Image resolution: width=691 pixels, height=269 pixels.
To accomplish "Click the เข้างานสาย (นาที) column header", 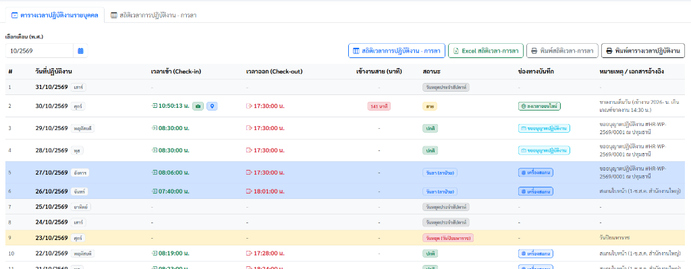I will coord(379,71).
